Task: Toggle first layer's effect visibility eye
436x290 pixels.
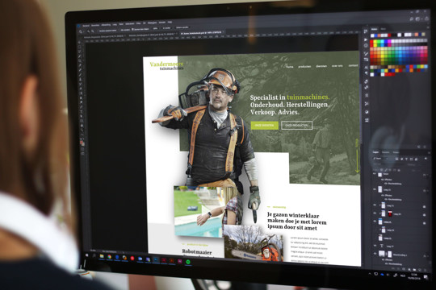Action: (382, 180)
